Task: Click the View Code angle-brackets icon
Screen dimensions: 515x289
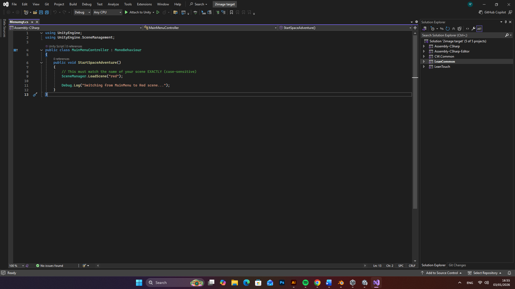Action: [x=468, y=29]
